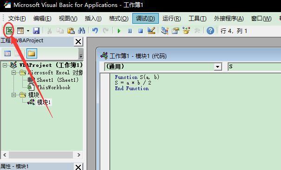Save the workbook with floppy icon

click(36, 31)
